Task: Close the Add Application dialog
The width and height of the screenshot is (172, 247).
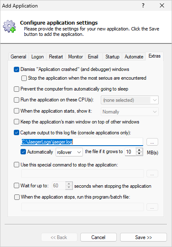Action: click(162, 6)
